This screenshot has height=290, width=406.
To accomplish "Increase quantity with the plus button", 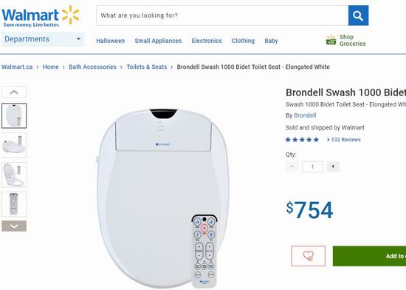I will click(x=333, y=166).
